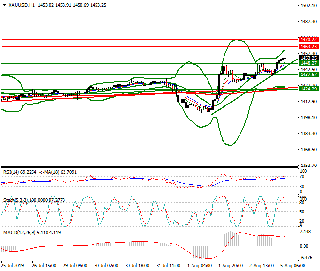The height and width of the screenshot is (271, 320).
Task: Select the MACD scale value -6.376
Action: [306, 258]
